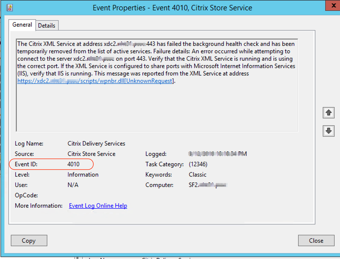Close the Event Properties dialog
Screen dimensions: 340x259
316,240
